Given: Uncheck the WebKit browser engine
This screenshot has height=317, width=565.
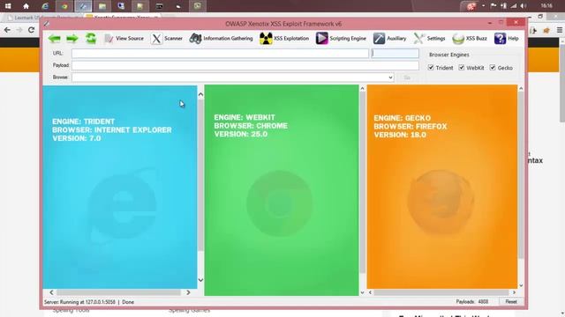Looking at the screenshot, I should coord(461,67).
